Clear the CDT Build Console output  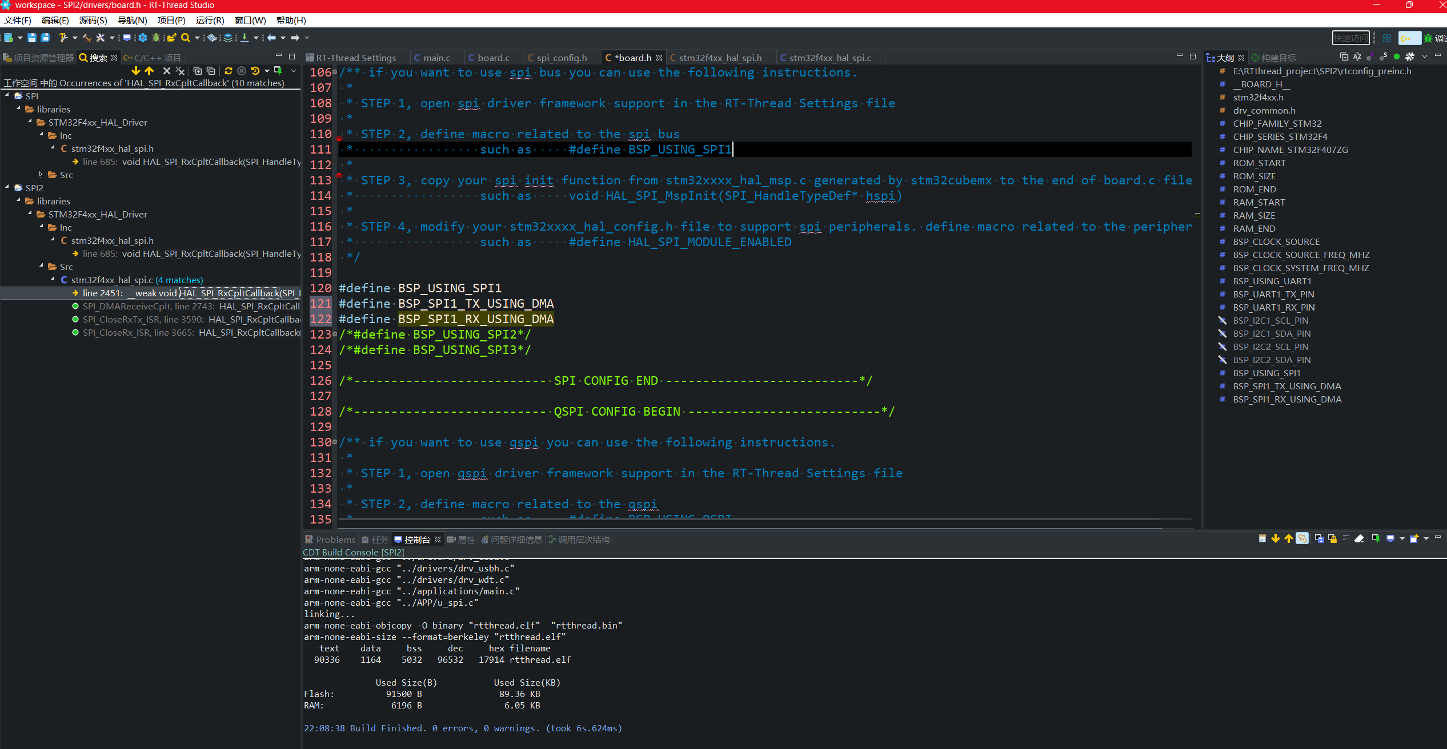point(1360,538)
